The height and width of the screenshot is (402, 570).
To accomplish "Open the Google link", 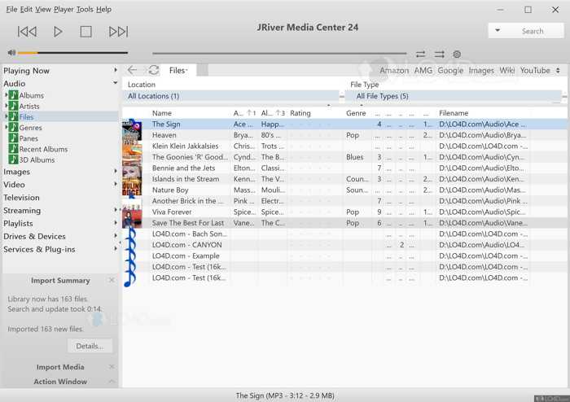I will coord(450,71).
